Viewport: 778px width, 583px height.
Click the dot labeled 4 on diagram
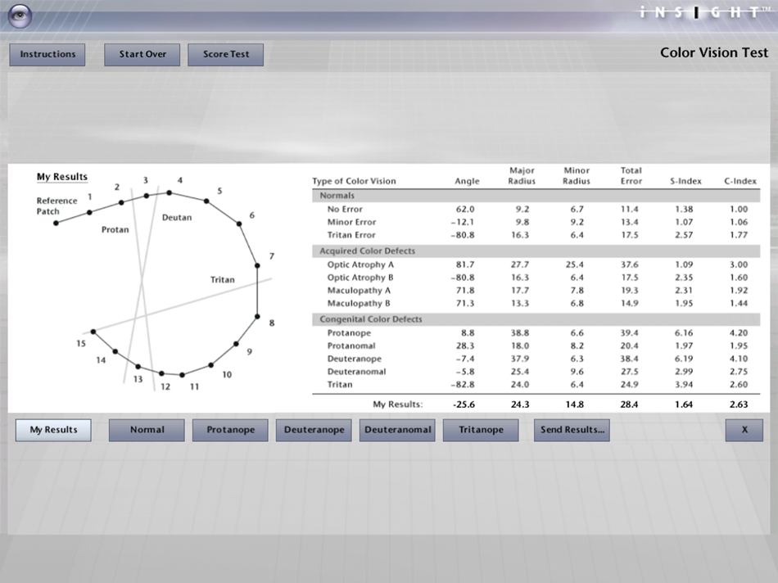coord(170,192)
